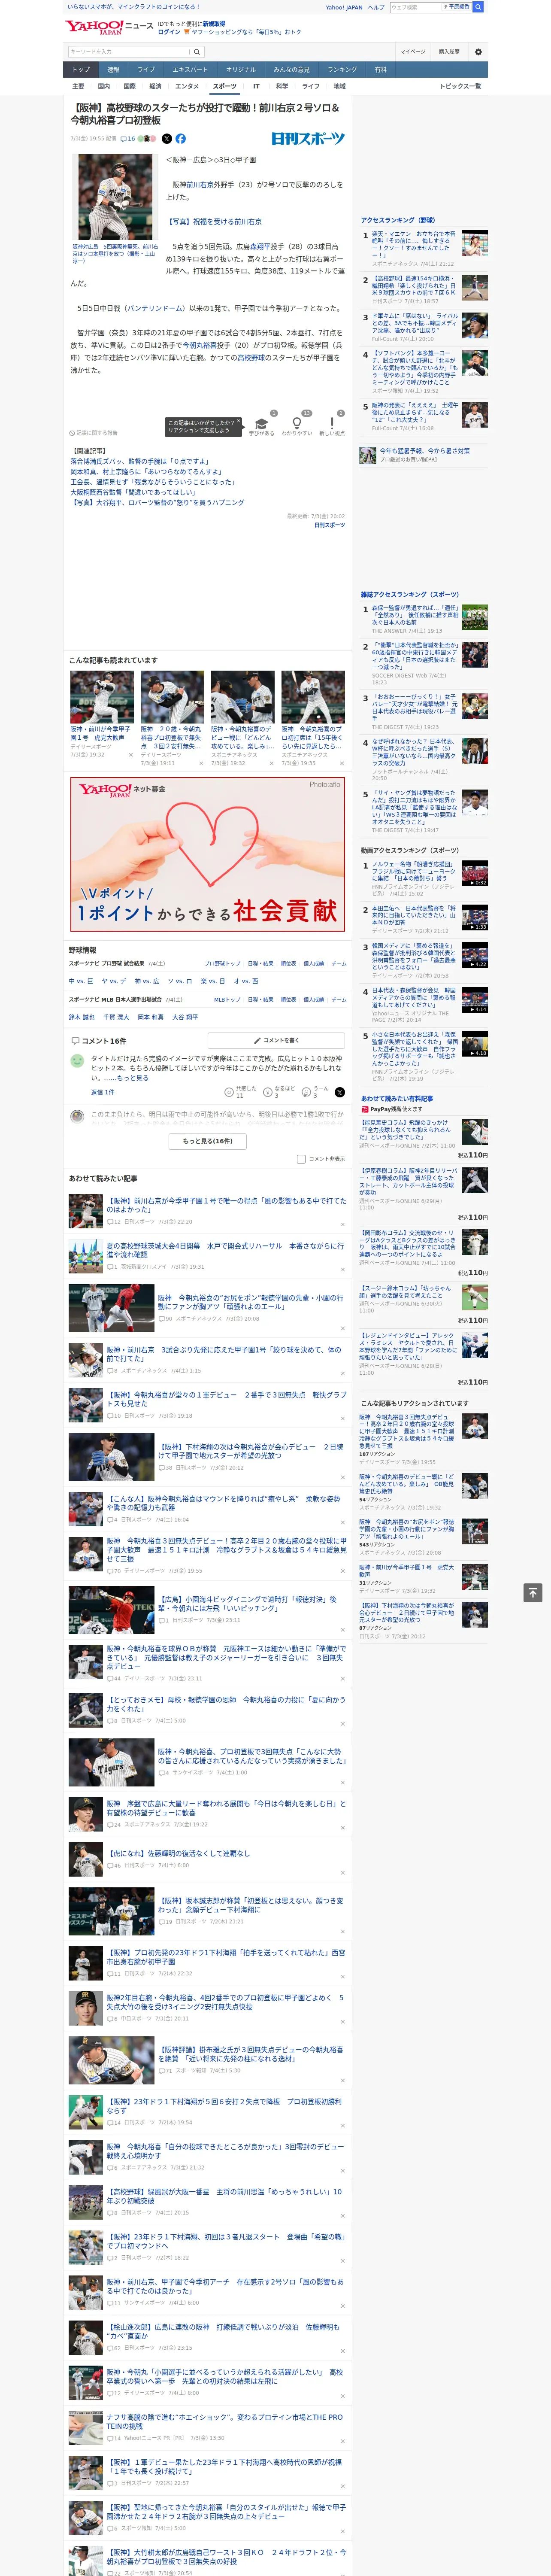551x2576 pixels.
Task: Click the ログイン link
Action: 169,32
